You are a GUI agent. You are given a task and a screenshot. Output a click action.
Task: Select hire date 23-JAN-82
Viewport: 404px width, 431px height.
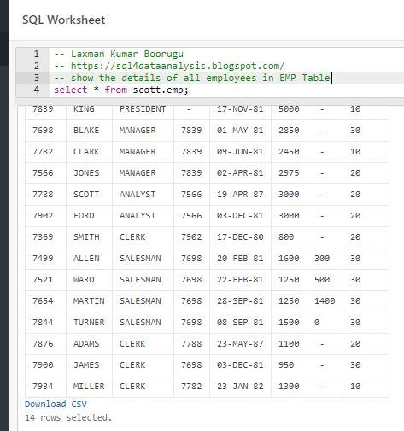[240, 387]
